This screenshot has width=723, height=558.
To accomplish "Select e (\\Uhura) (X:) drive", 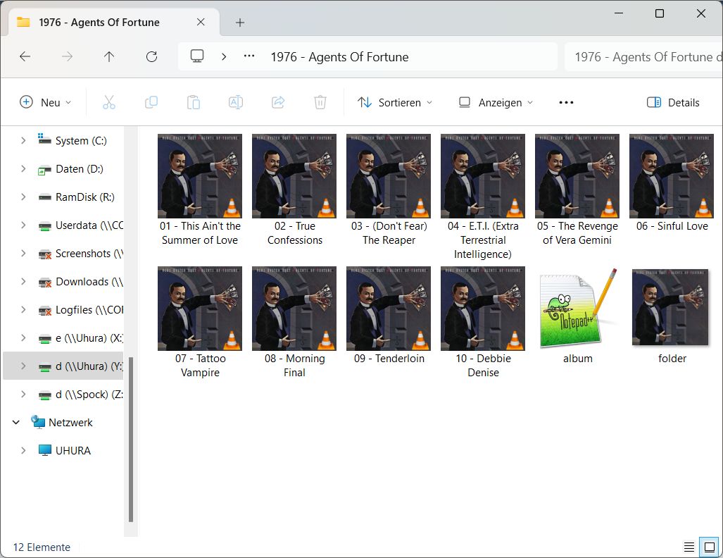I will coord(63,338).
